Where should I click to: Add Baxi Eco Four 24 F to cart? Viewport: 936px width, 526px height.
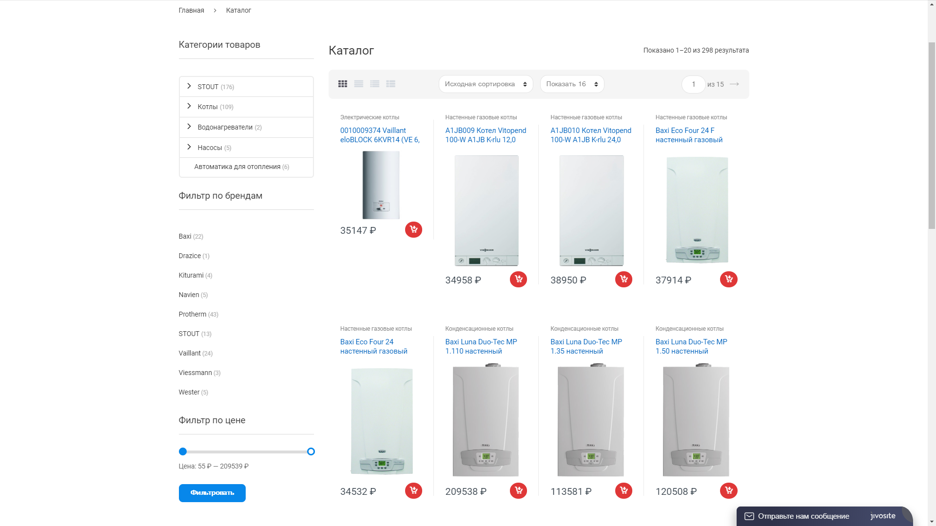(x=729, y=279)
